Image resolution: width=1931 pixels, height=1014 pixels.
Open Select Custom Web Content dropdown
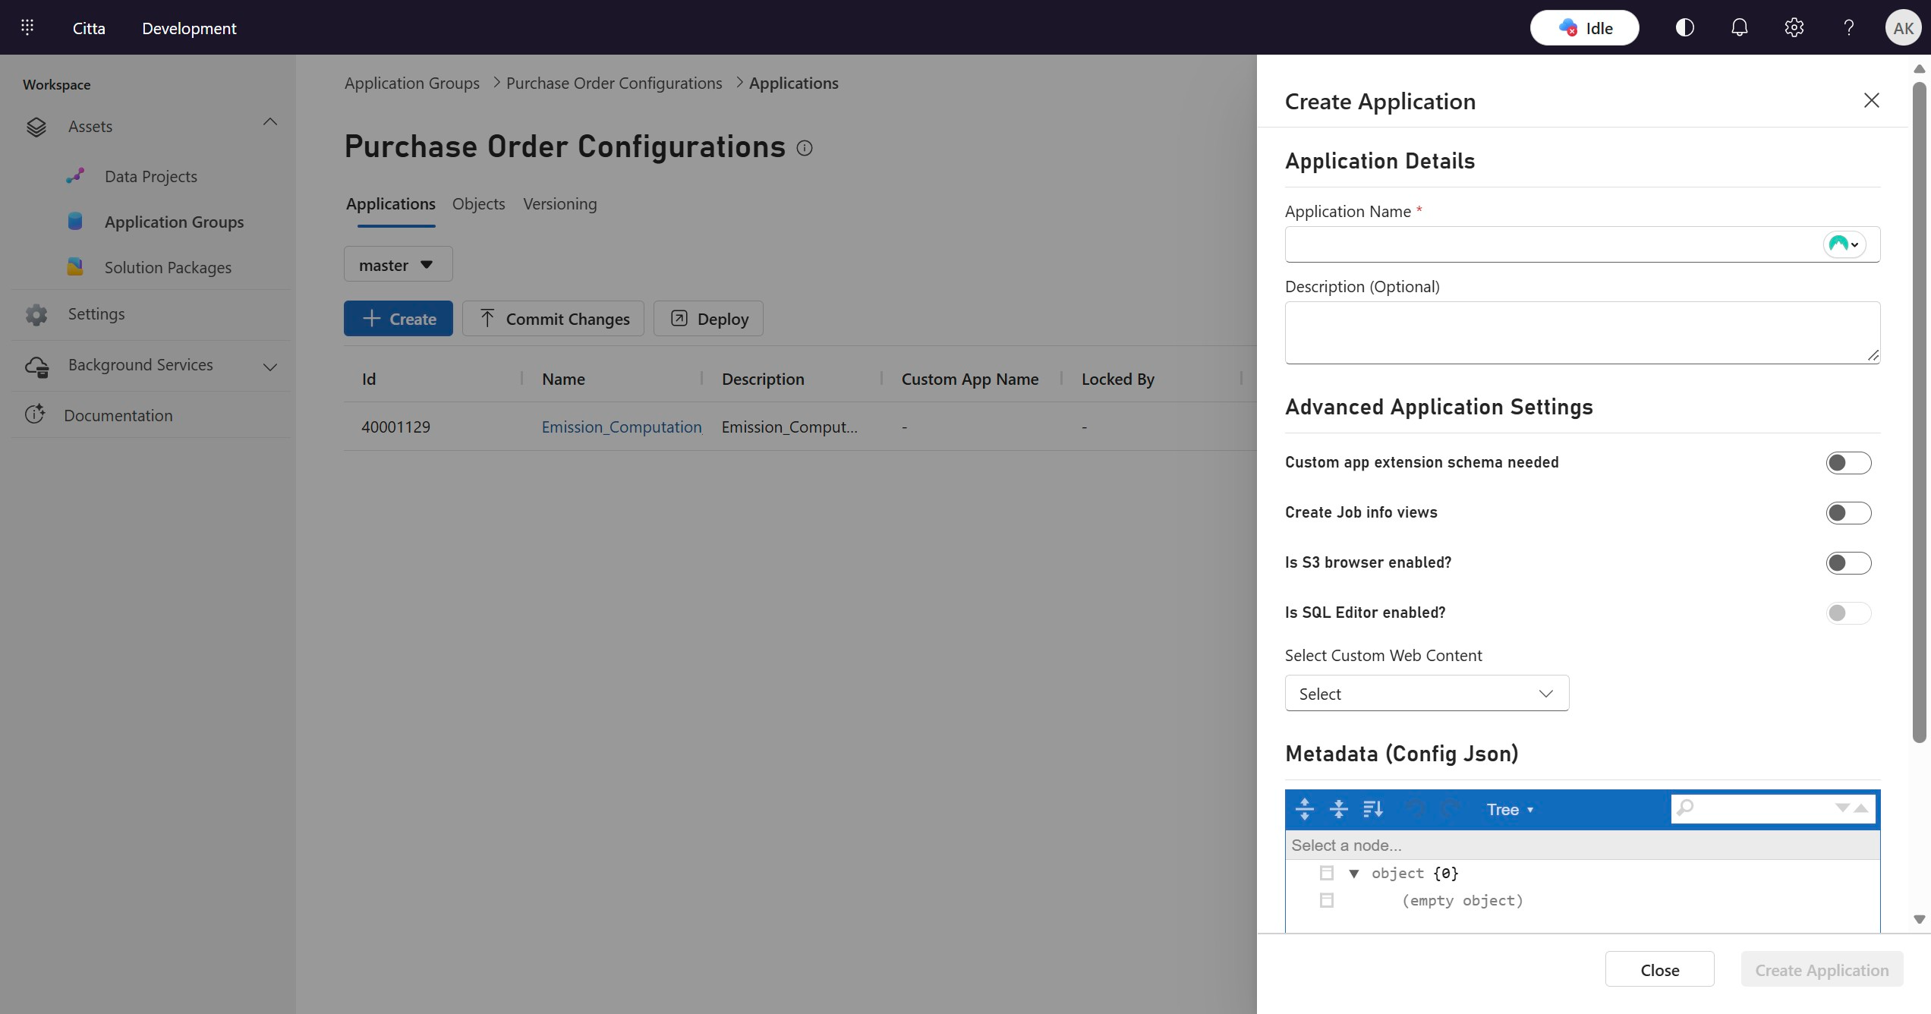click(x=1426, y=694)
